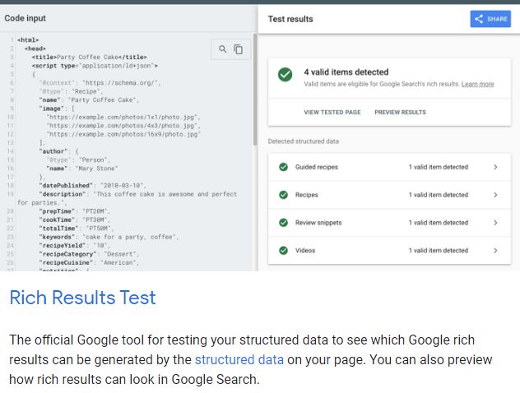Click the share icon in Share button
The image size is (520, 393).
[x=479, y=19]
